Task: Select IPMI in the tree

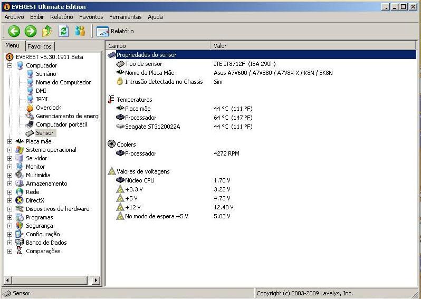Action: tap(42, 99)
